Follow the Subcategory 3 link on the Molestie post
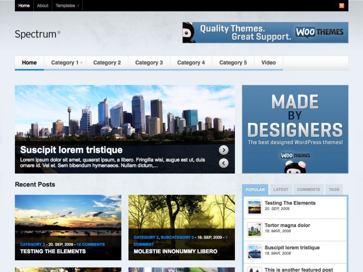The height and width of the screenshot is (272, 363). pyautogui.click(x=177, y=237)
